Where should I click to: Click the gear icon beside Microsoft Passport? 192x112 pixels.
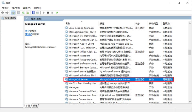(x=67, y=56)
